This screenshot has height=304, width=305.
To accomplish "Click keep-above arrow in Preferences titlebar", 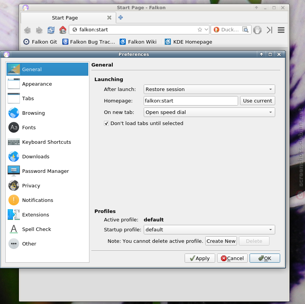I will (x=261, y=54).
